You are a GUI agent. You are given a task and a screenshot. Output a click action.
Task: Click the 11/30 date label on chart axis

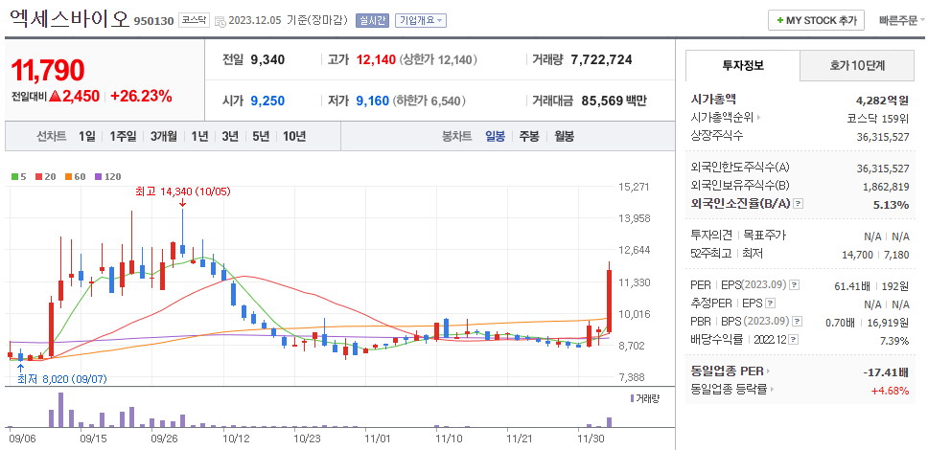(590, 439)
